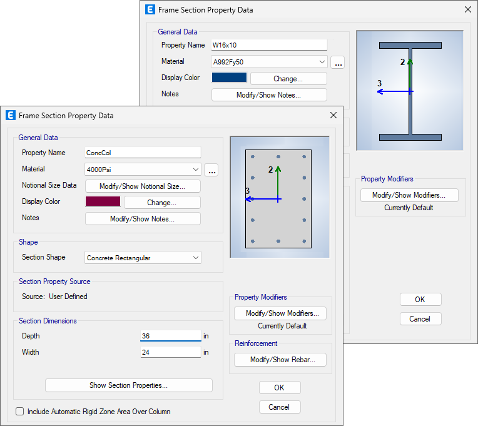Click the Depth field showing 36
This screenshot has width=478, height=426.
[171, 336]
